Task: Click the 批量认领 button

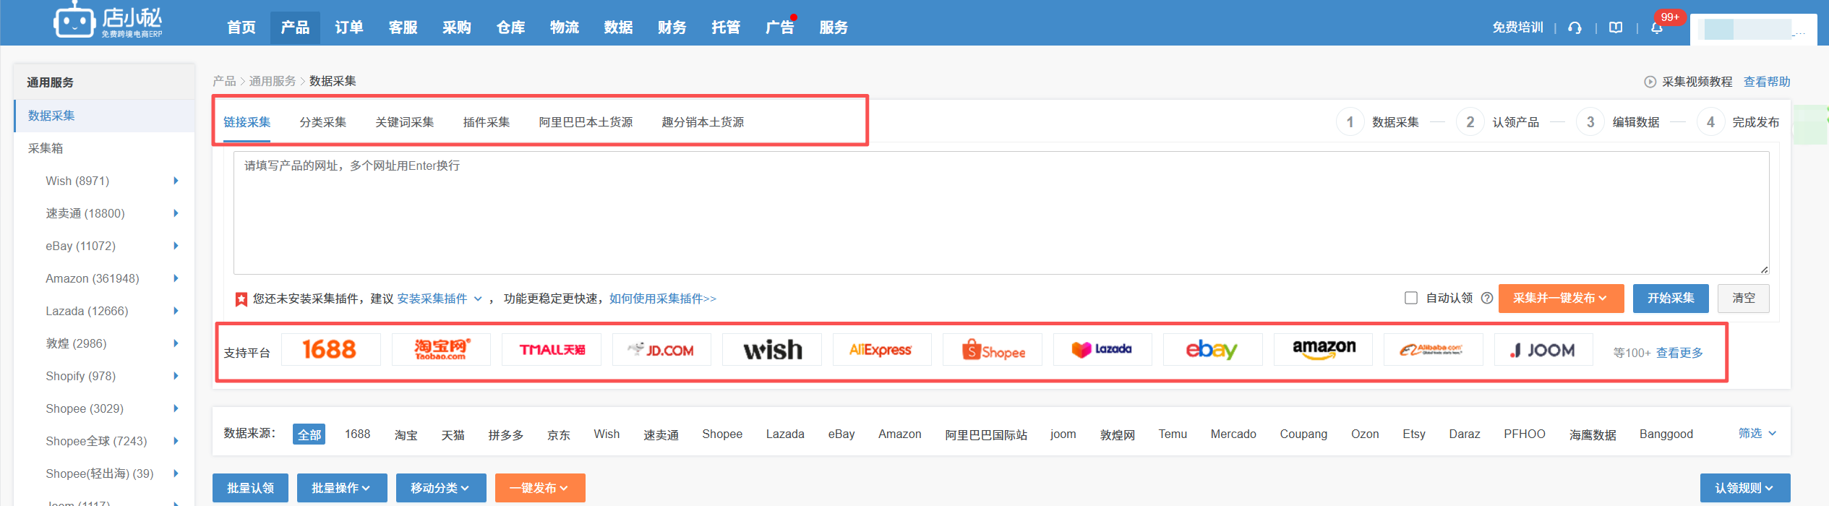Action: (250, 488)
